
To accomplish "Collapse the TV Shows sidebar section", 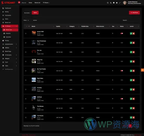I will click(10, 26).
